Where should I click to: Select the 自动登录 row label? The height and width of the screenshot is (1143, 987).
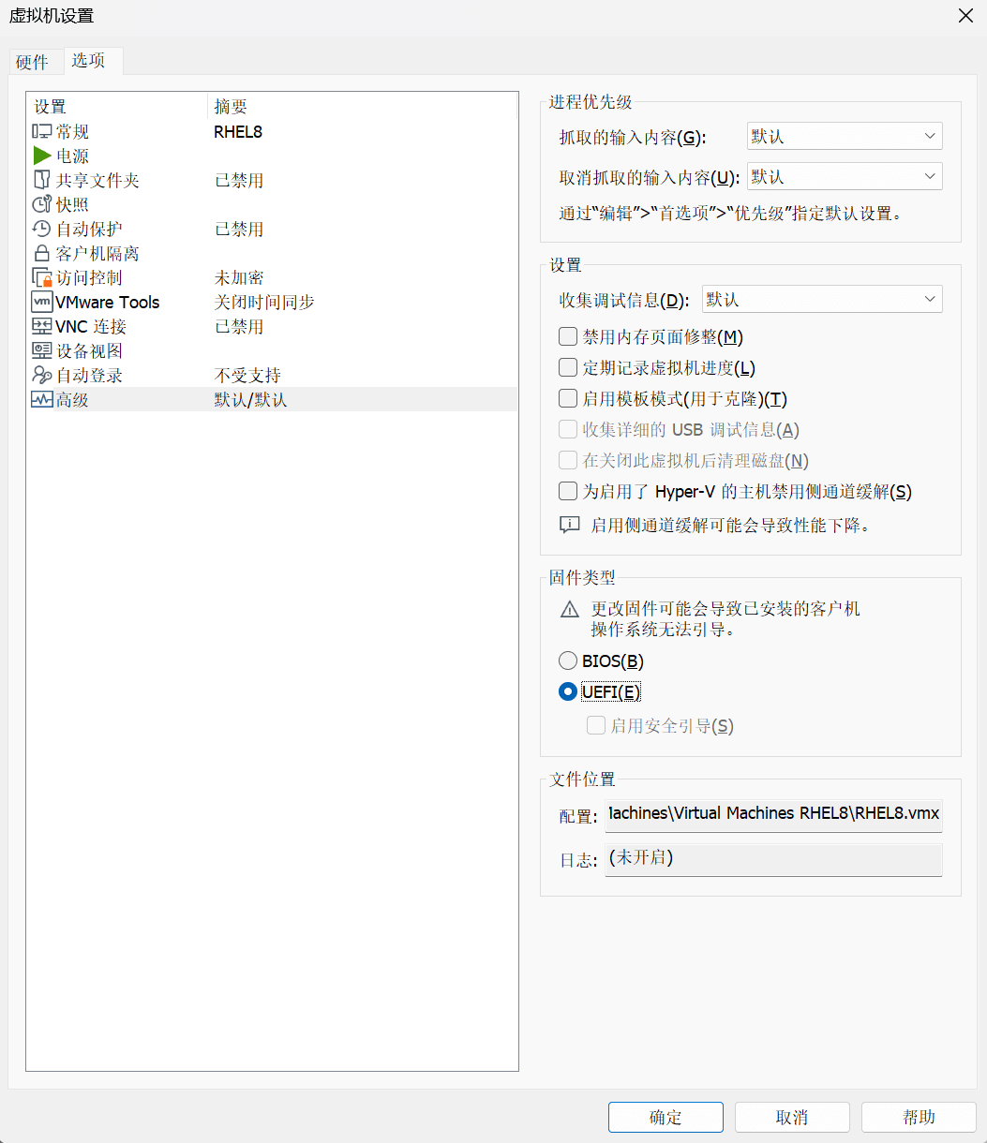tap(90, 376)
